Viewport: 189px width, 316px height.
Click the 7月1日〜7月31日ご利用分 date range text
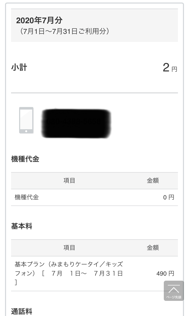[65, 32]
